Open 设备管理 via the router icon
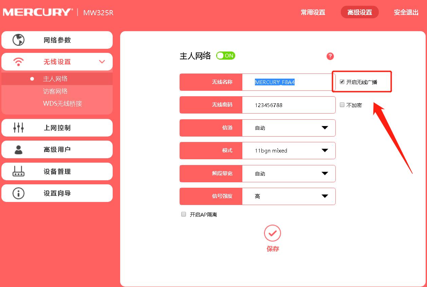The image size is (427, 287). coord(19,171)
